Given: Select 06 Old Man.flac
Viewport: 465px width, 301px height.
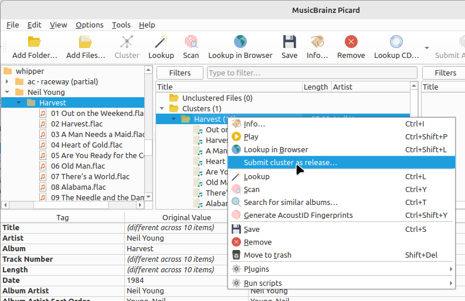Looking at the screenshot, I should 78,166.
